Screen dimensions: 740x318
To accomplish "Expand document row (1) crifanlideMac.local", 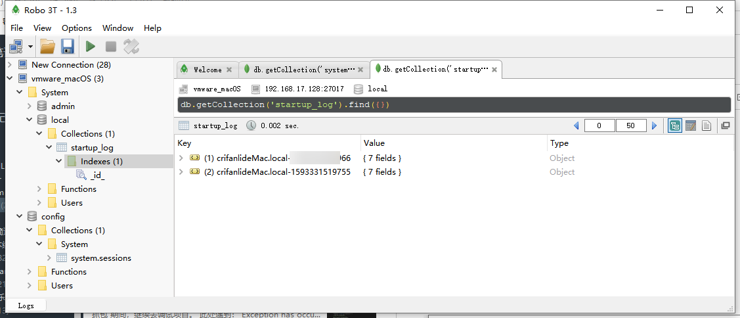I will [x=181, y=158].
